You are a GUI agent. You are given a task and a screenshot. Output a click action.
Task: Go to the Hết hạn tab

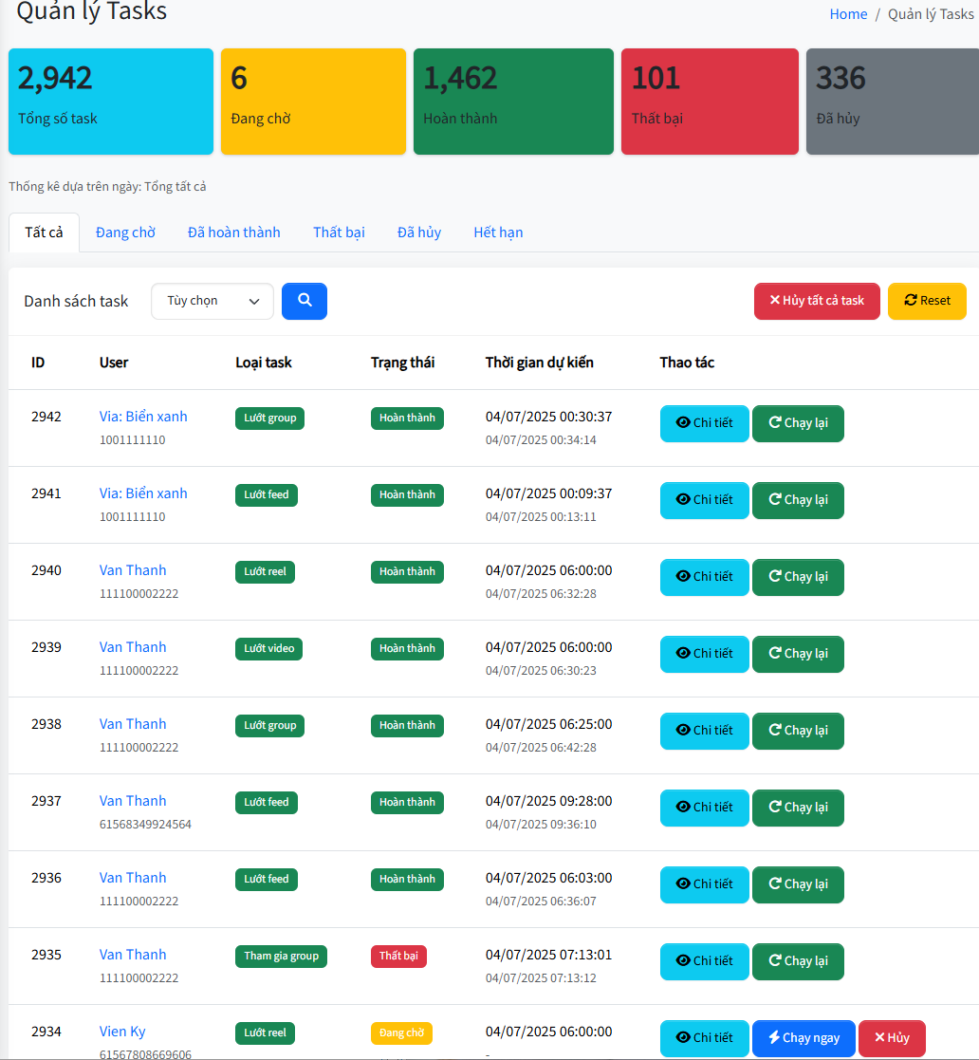coord(498,232)
